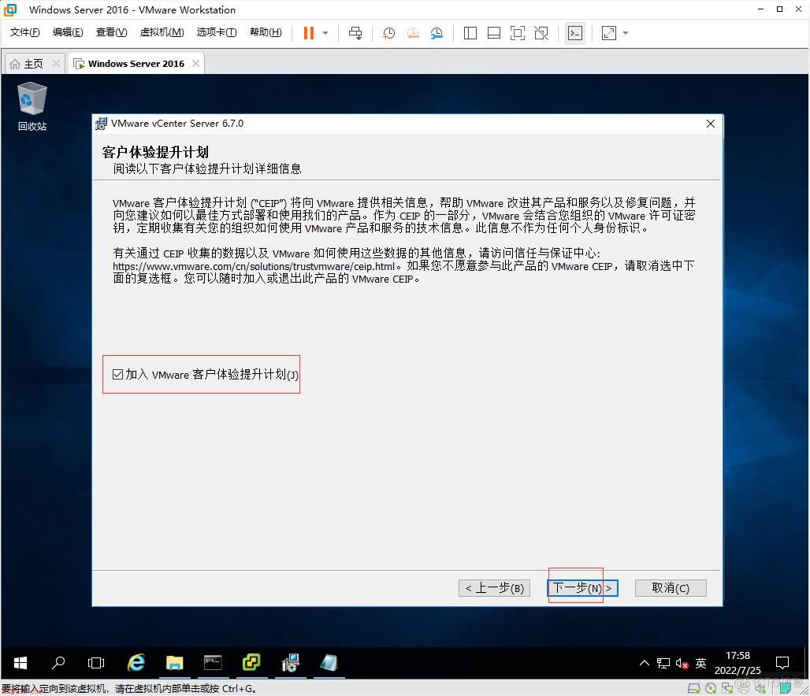
Task: Click the vmware.com ceip.html URL text
Action: point(254,266)
